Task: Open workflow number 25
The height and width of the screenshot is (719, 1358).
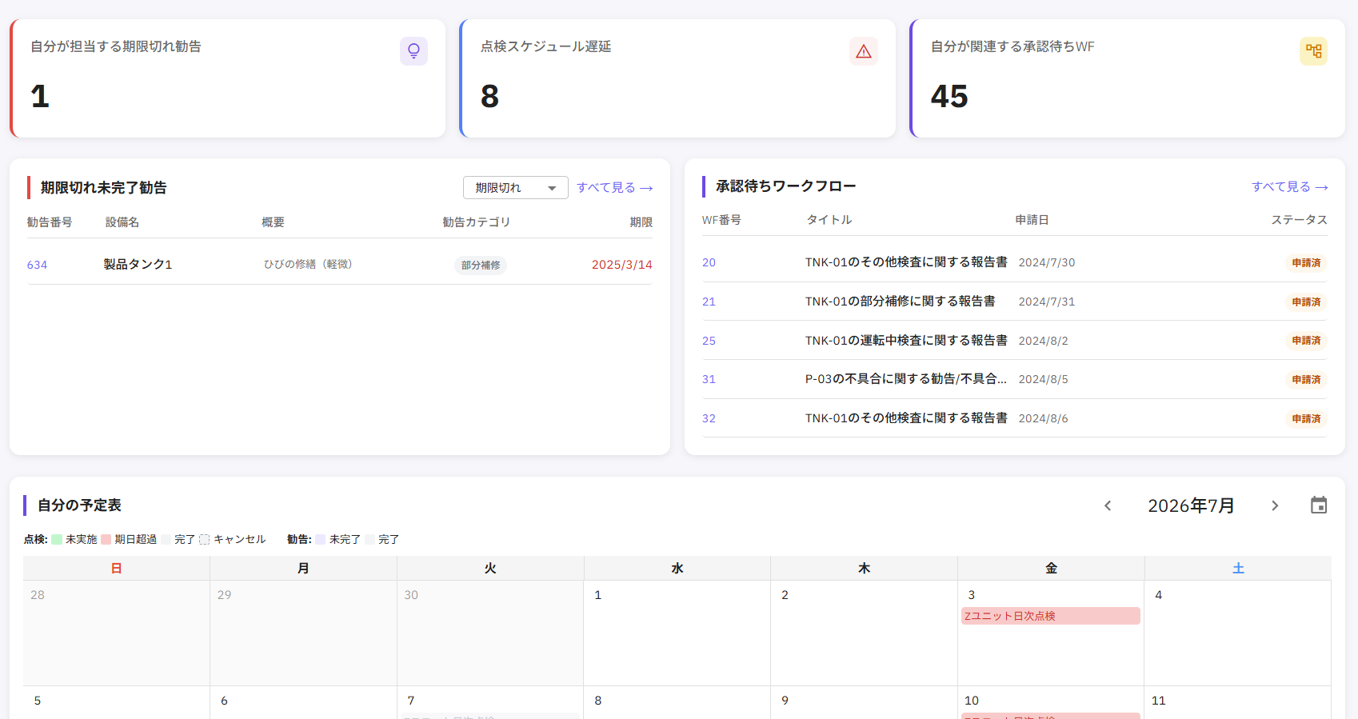Action: [x=709, y=341]
